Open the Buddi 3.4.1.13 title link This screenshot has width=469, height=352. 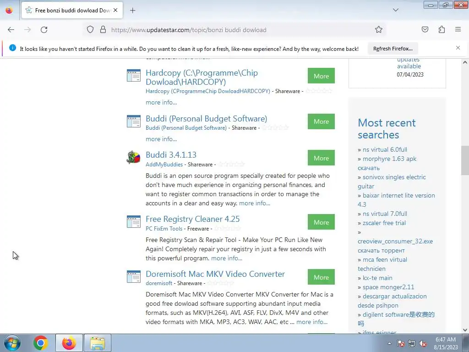click(x=171, y=155)
